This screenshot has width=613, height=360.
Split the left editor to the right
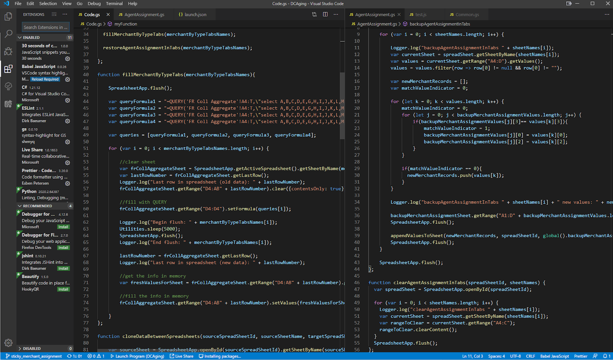[325, 15]
